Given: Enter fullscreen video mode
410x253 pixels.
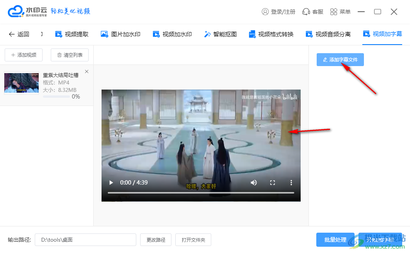Looking at the screenshot, I should click(x=273, y=183).
